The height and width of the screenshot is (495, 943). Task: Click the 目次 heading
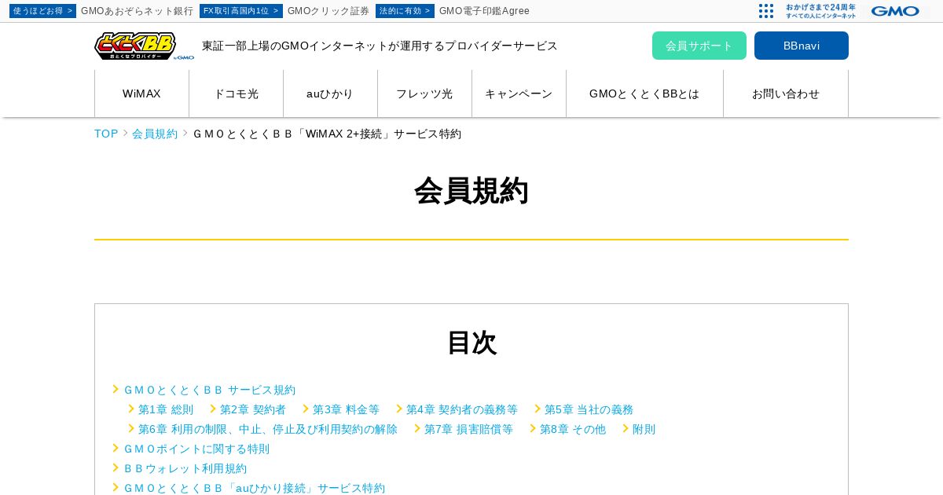point(472,343)
